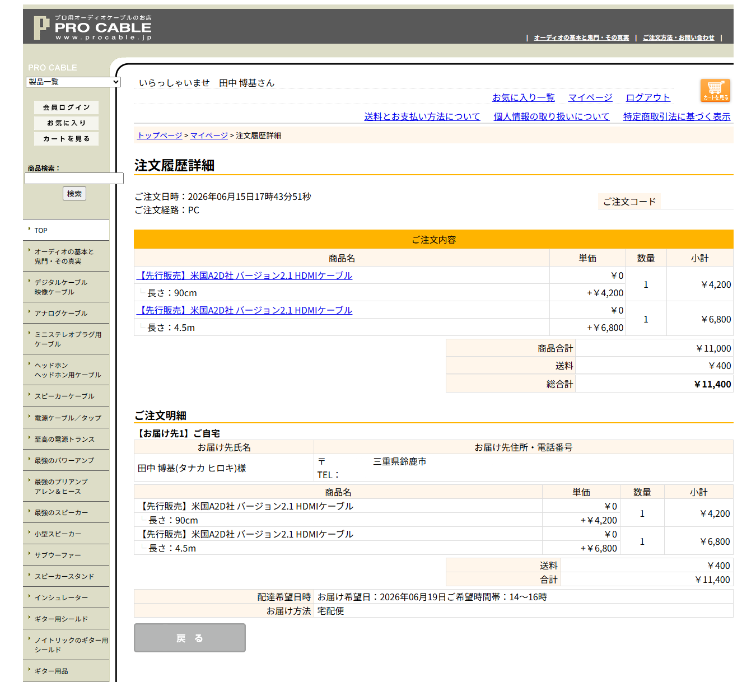The width and height of the screenshot is (756, 682).
Task: Open サブウーファー category
Action: [x=66, y=555]
